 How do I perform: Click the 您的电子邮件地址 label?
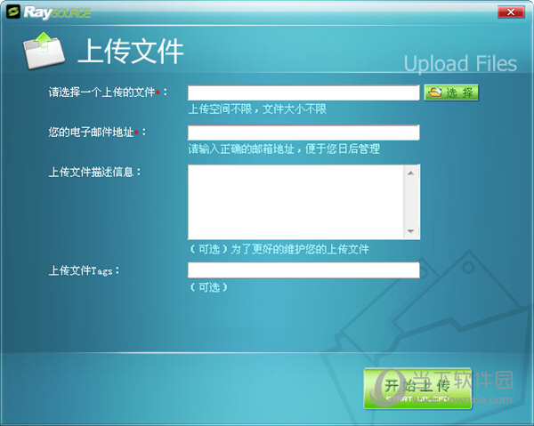[97, 132]
